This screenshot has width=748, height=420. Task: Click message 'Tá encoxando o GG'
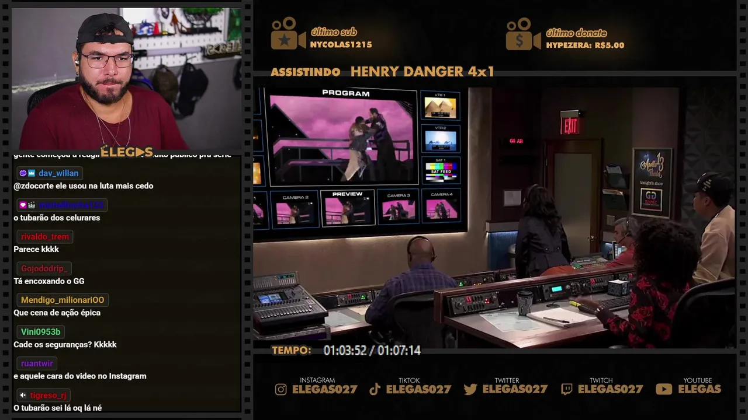click(x=49, y=281)
